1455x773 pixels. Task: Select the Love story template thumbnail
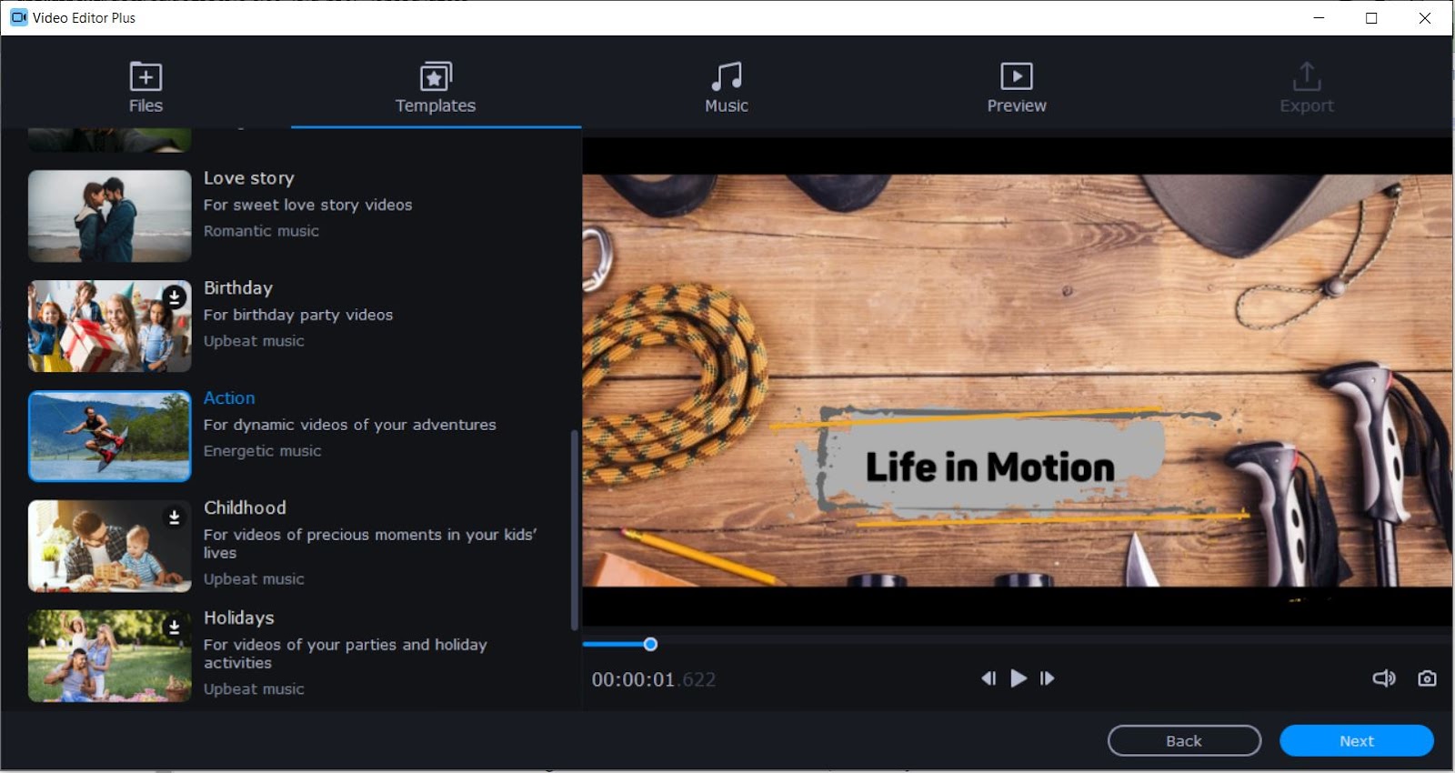110,216
